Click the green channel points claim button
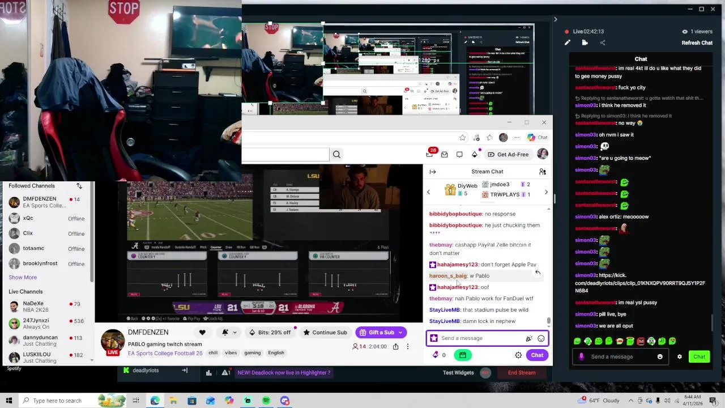 tap(463, 355)
